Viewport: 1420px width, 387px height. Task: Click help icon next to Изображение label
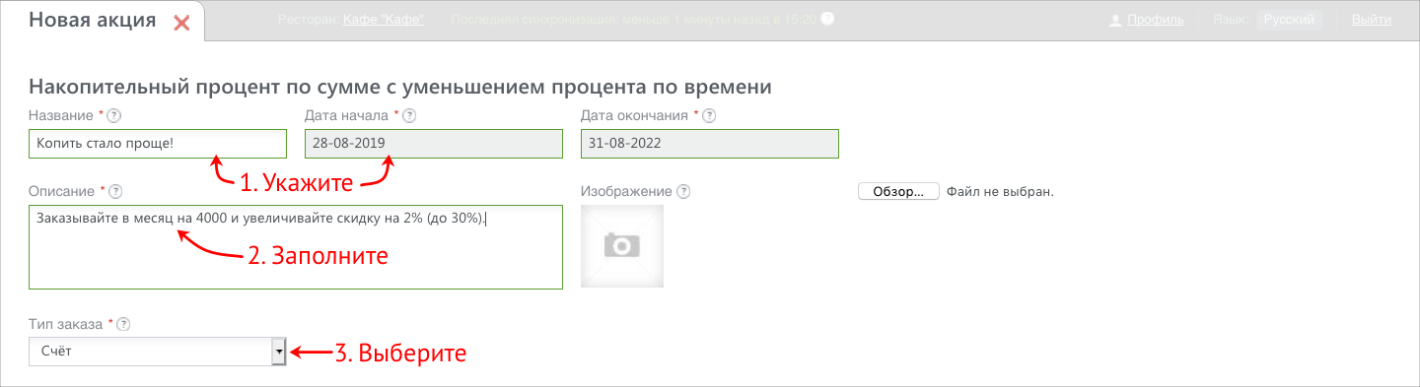683,191
